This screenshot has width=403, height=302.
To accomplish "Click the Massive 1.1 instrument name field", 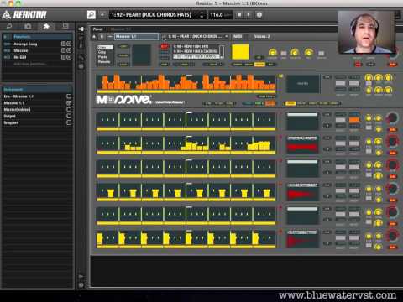I will (136, 37).
